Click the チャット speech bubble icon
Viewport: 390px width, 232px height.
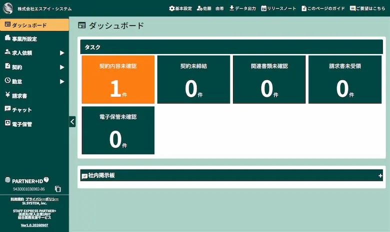(x=7, y=108)
